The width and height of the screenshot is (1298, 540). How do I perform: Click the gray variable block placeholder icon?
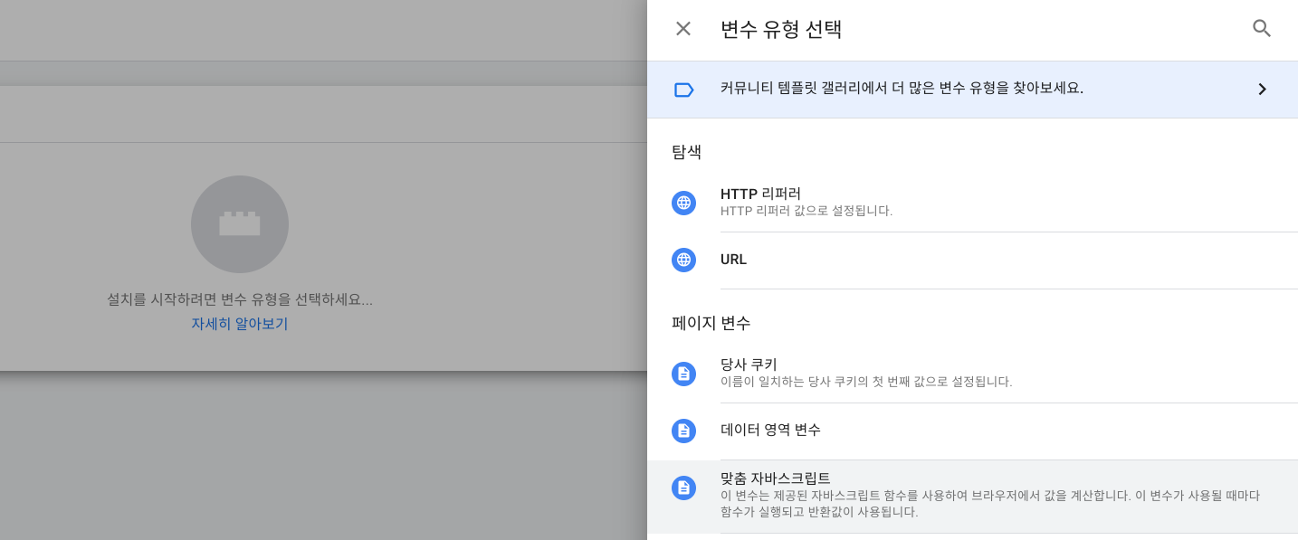240,224
